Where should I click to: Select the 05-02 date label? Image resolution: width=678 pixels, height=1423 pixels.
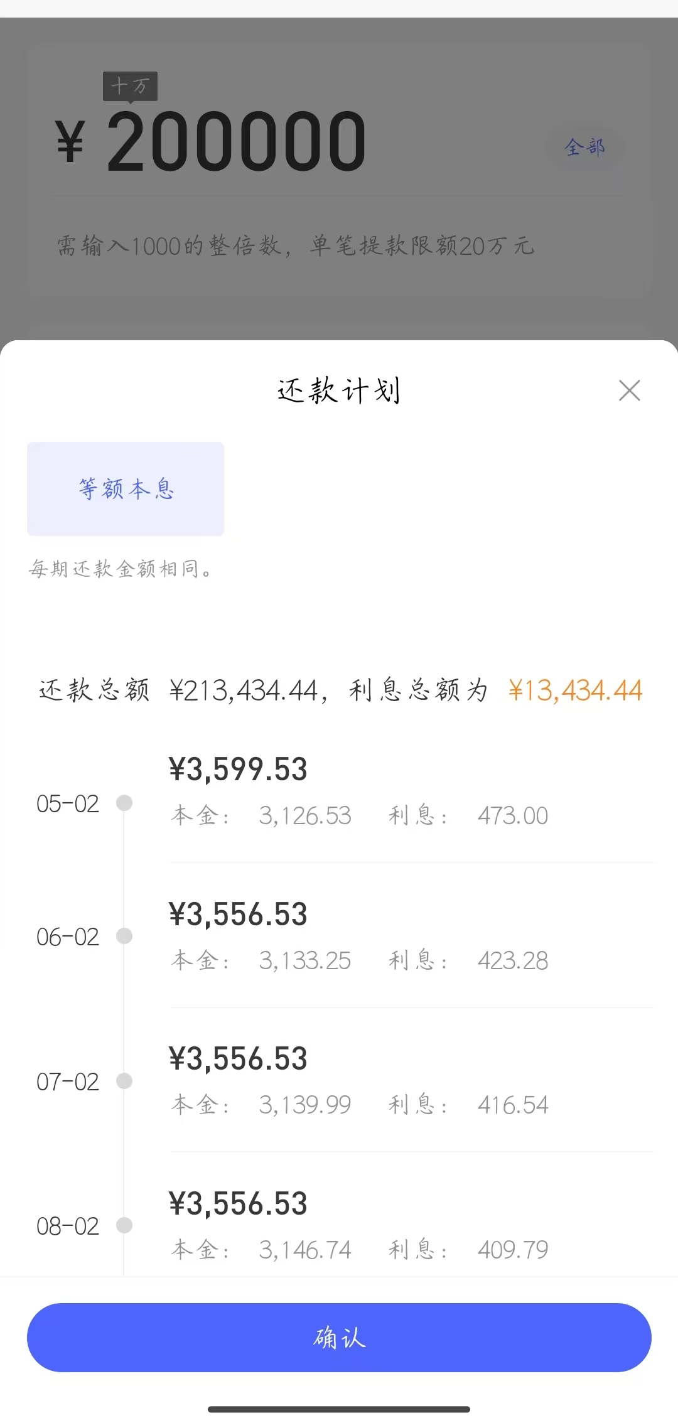click(x=68, y=804)
